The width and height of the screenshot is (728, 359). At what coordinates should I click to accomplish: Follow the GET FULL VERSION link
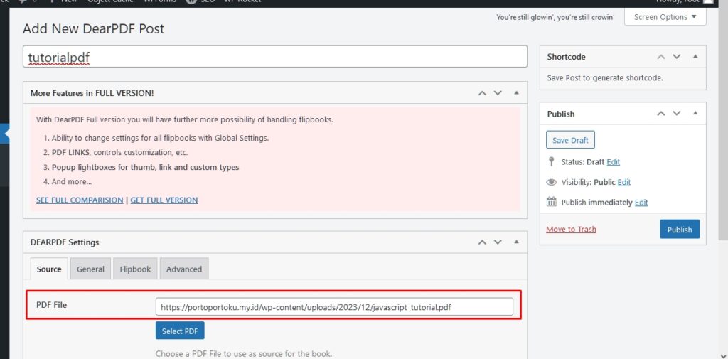tap(164, 200)
